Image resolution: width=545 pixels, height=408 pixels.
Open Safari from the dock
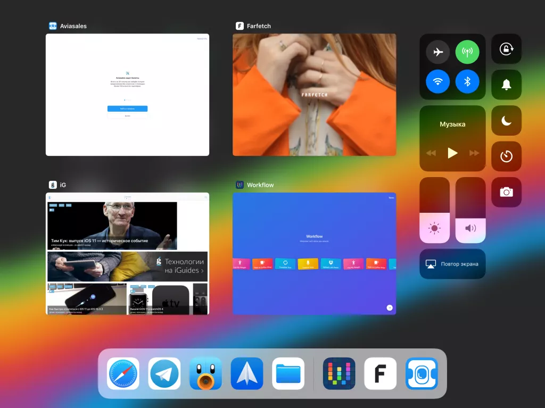click(x=123, y=373)
